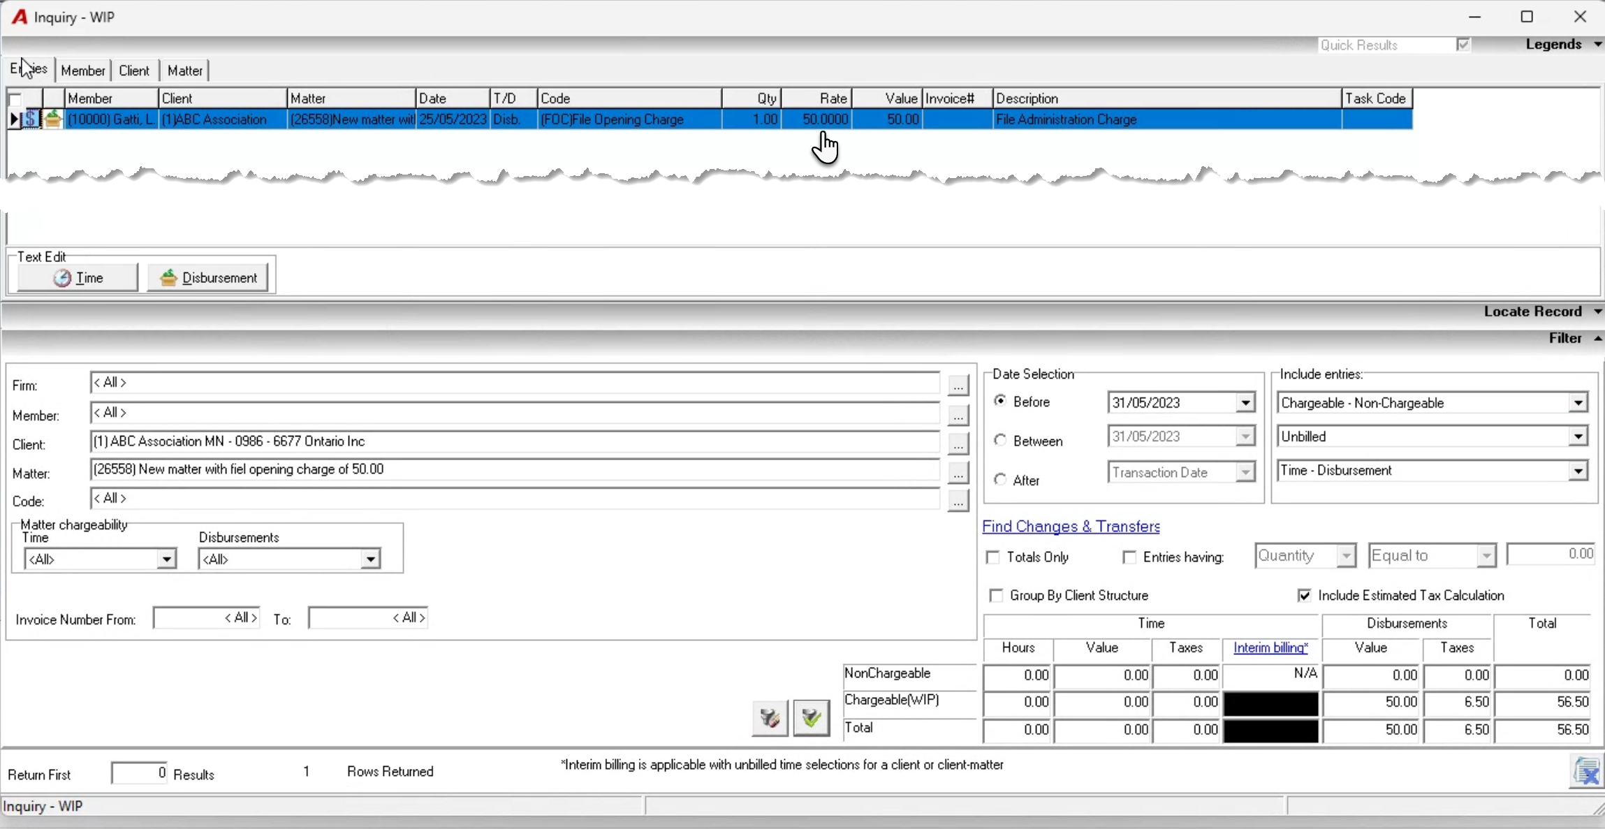This screenshot has width=1605, height=829.
Task: Open the Code browse ellipsis button
Action: pyautogui.click(x=958, y=501)
